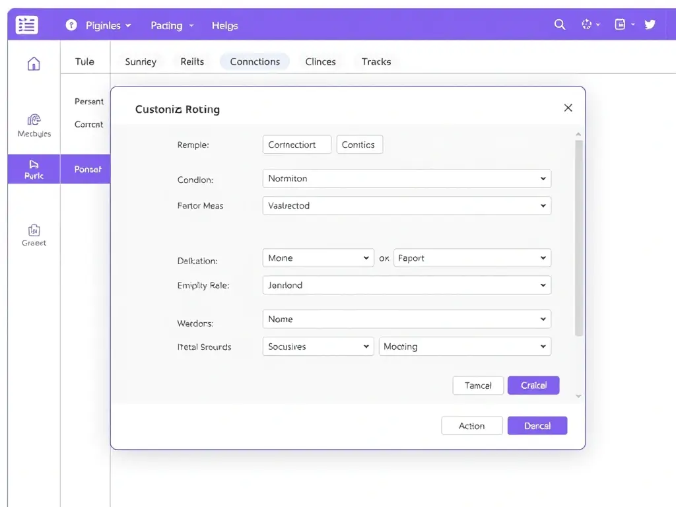Open the Mocting dropdown beside Socusires

tap(465, 346)
